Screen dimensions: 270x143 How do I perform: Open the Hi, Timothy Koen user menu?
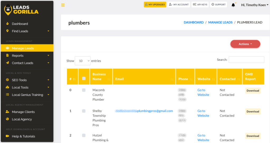[x=255, y=5]
